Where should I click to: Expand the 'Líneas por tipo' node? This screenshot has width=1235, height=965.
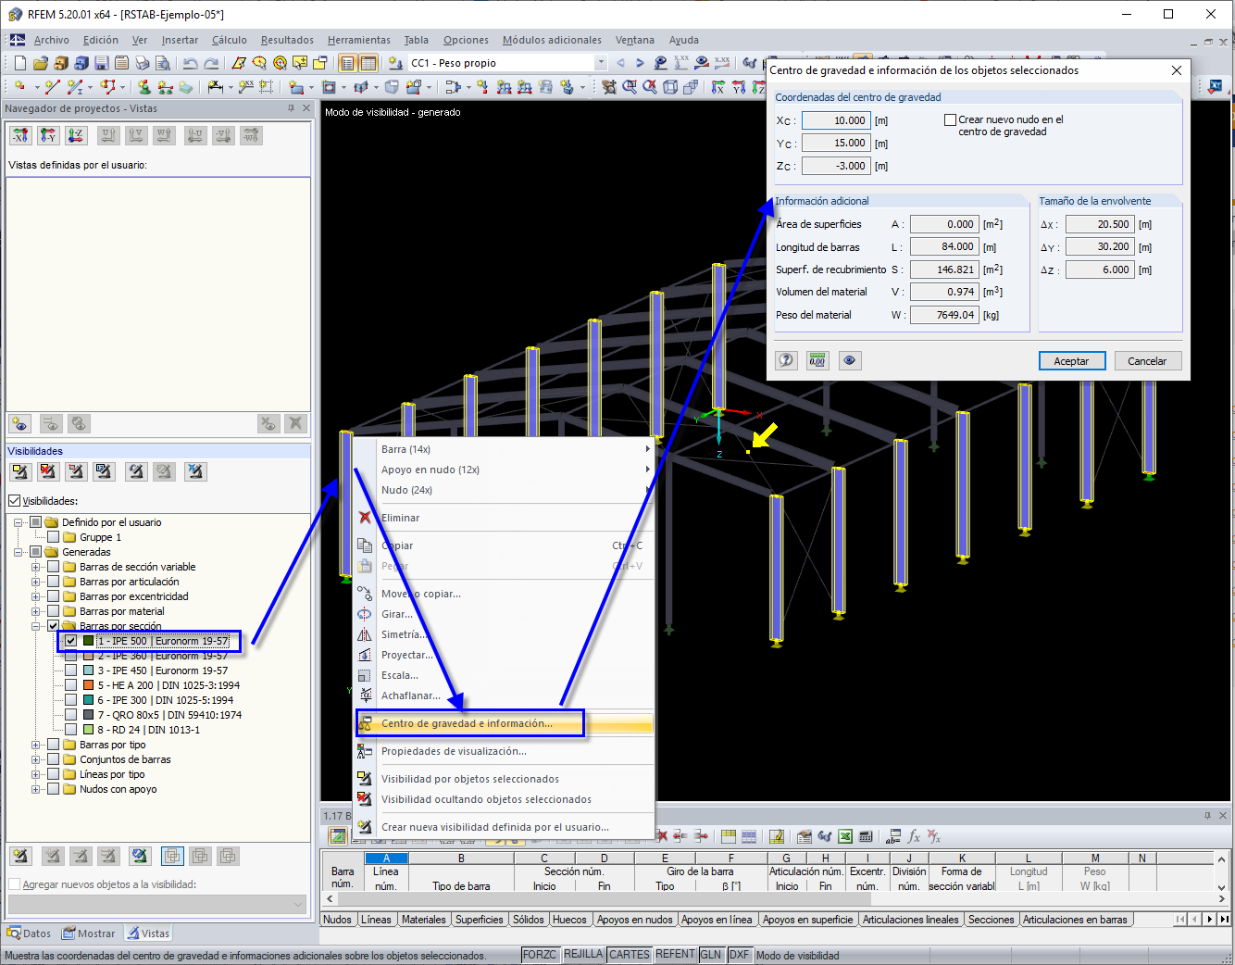point(36,774)
